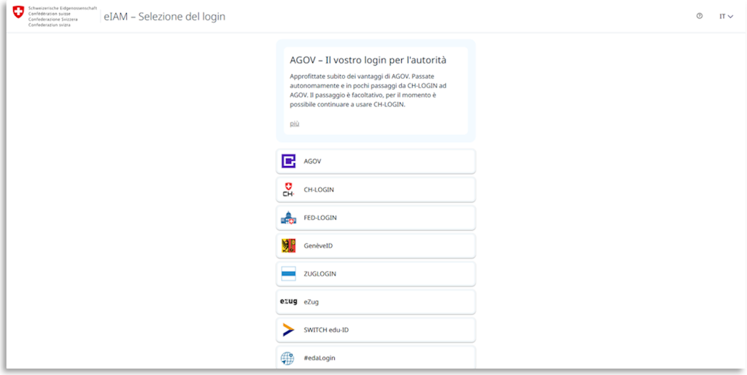The width and height of the screenshot is (747, 375).
Task: Click the AGOV purple logo icon
Action: click(x=288, y=162)
